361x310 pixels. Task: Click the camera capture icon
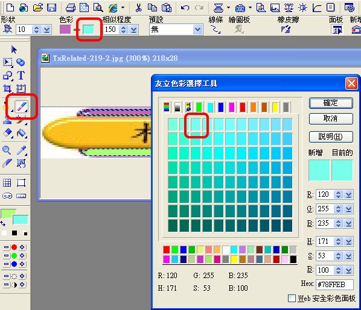(240, 8)
